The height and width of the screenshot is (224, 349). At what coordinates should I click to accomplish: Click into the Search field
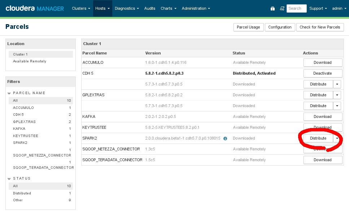pos(296,8)
